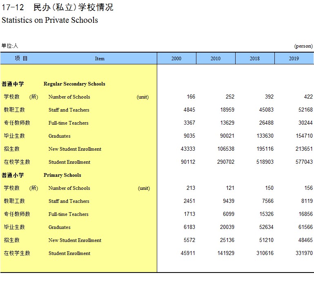This screenshot has width=314, height=299.
Task: Click the value 422
Action: [x=308, y=97]
